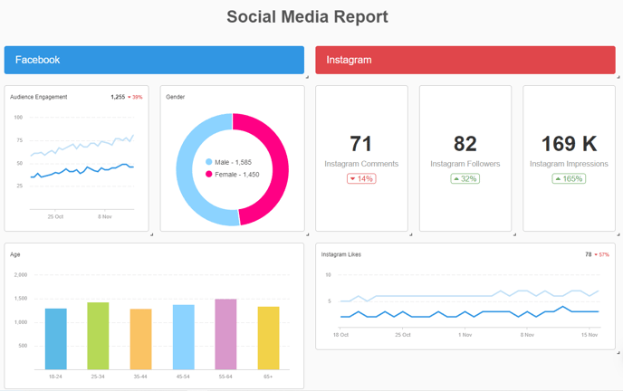This screenshot has width=623, height=391.
Task: Click resize handle of Gender widget
Action: click(307, 234)
